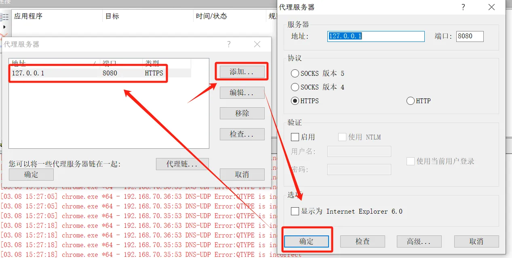This screenshot has width=512, height=258.
Task: Click 移除 to remove the proxy
Action: pyautogui.click(x=242, y=113)
